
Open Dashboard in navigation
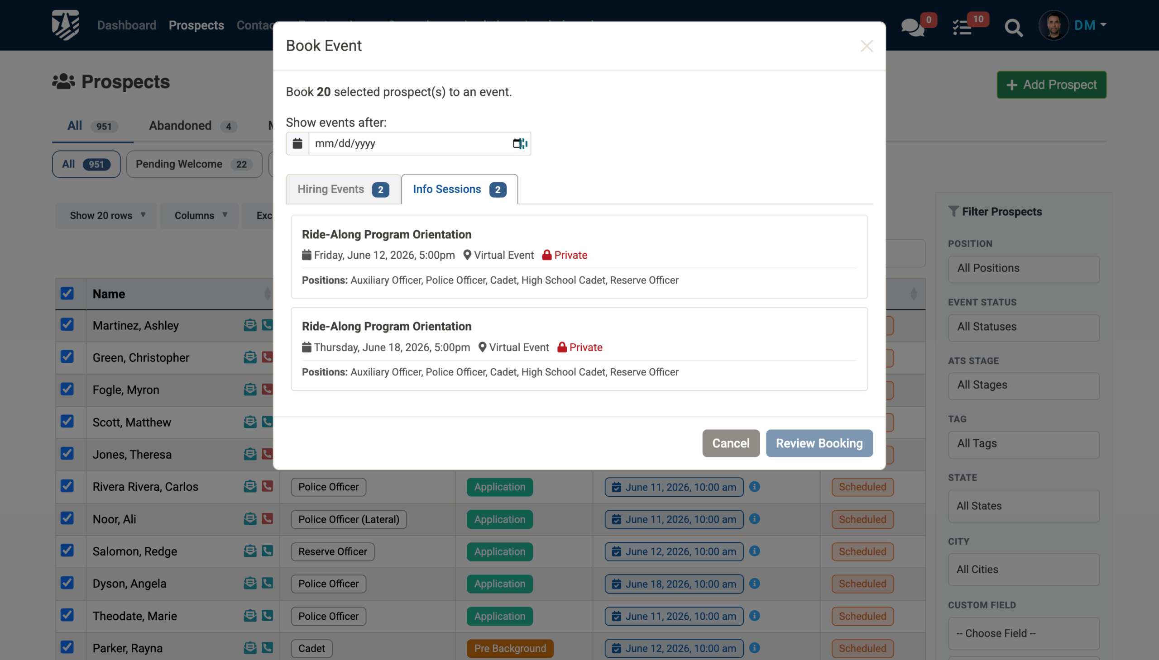(127, 25)
